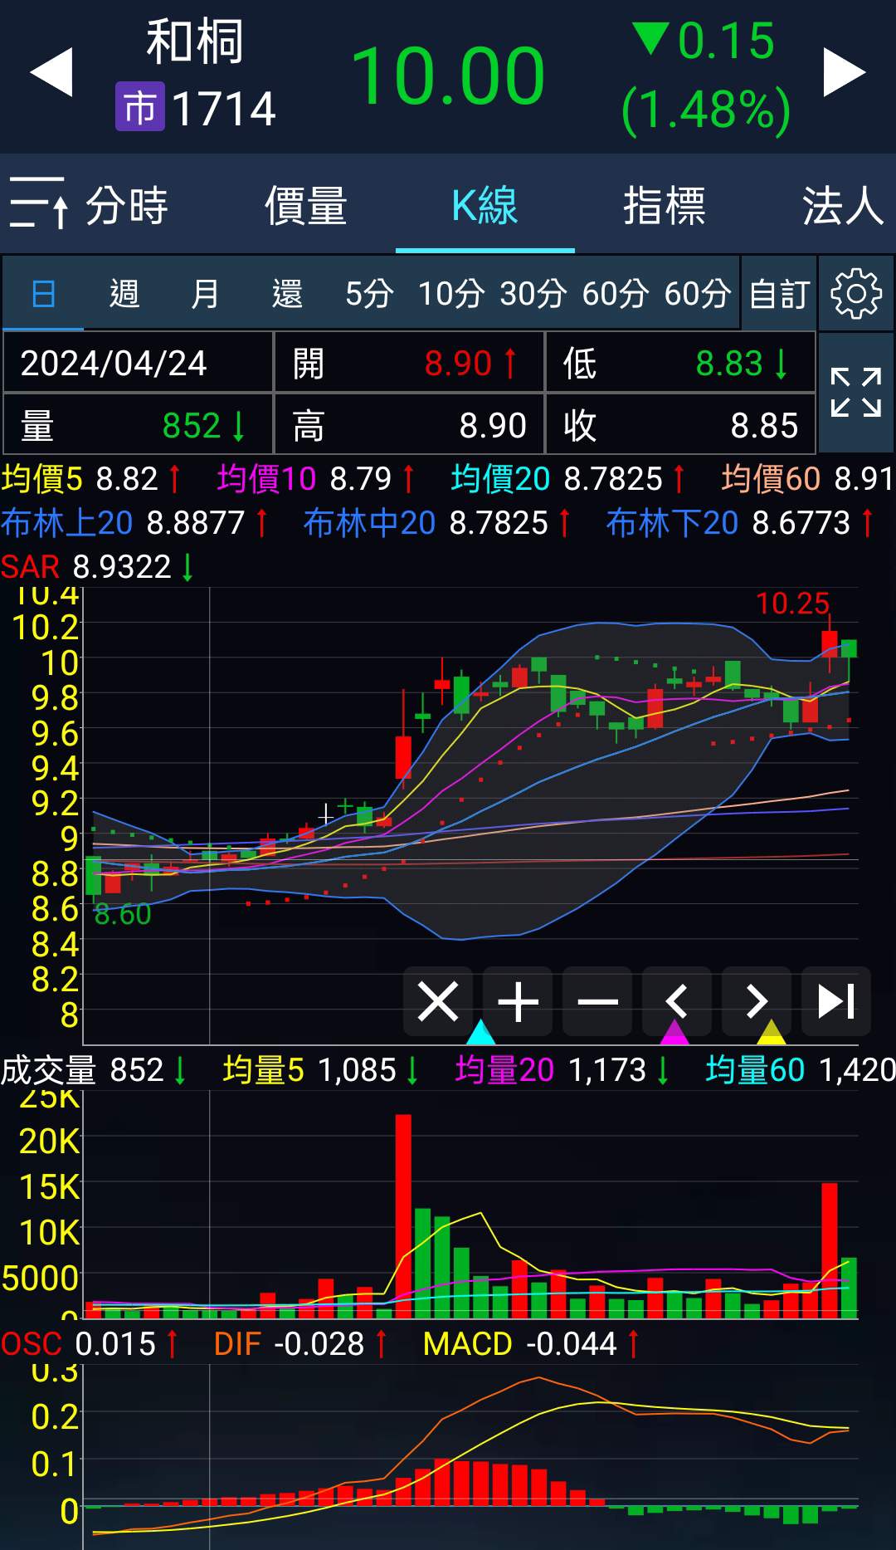Viewport: 896px width, 1550px height.
Task: Open the 指標 tab
Action: pyautogui.click(x=664, y=205)
